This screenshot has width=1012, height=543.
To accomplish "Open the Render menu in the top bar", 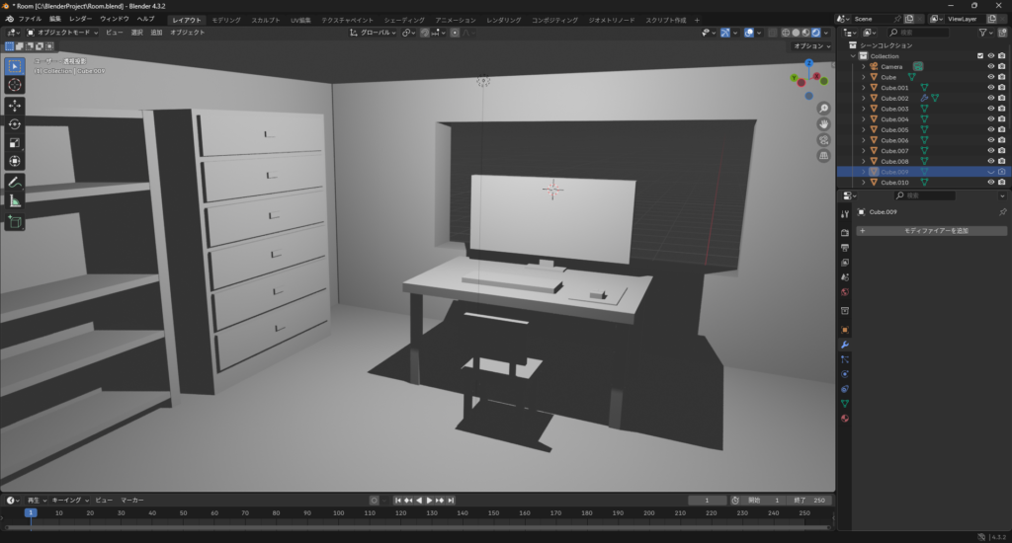I will coord(81,19).
